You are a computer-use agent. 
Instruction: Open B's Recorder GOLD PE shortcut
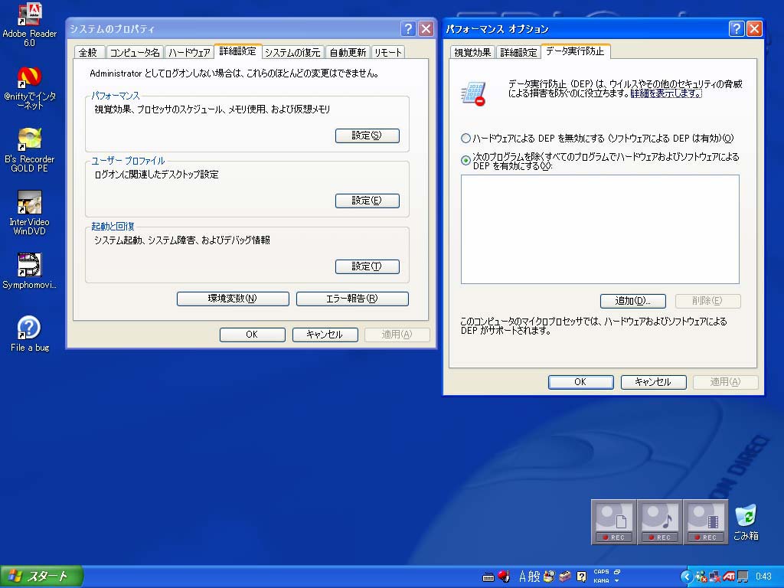point(29,139)
